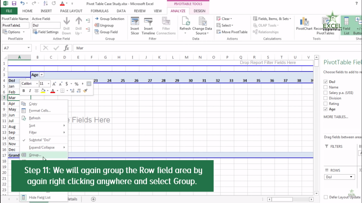The image size is (362, 203).
Task: Expand the Select dropdown in Actions group
Action: [x=225, y=25]
